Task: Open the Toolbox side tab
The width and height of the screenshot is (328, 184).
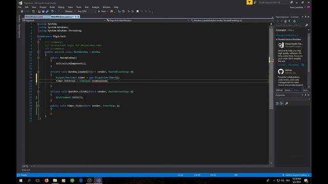Action: pos(19,18)
